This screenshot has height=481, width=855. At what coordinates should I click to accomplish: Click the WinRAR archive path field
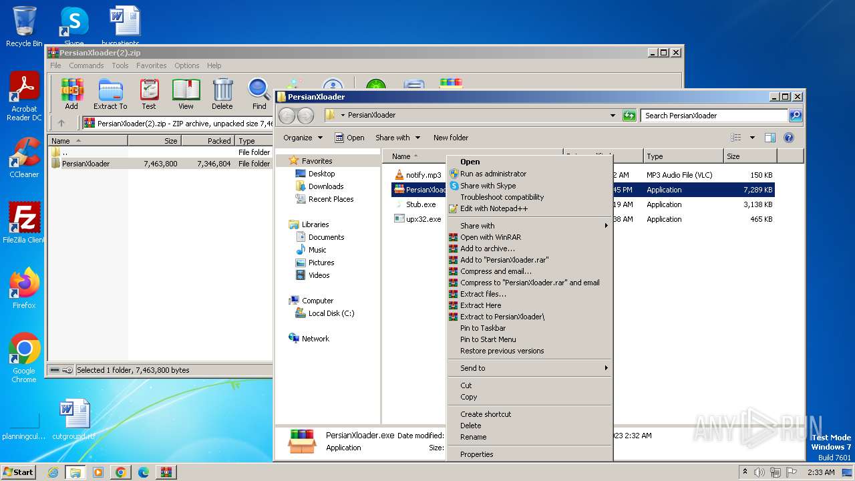[177, 123]
